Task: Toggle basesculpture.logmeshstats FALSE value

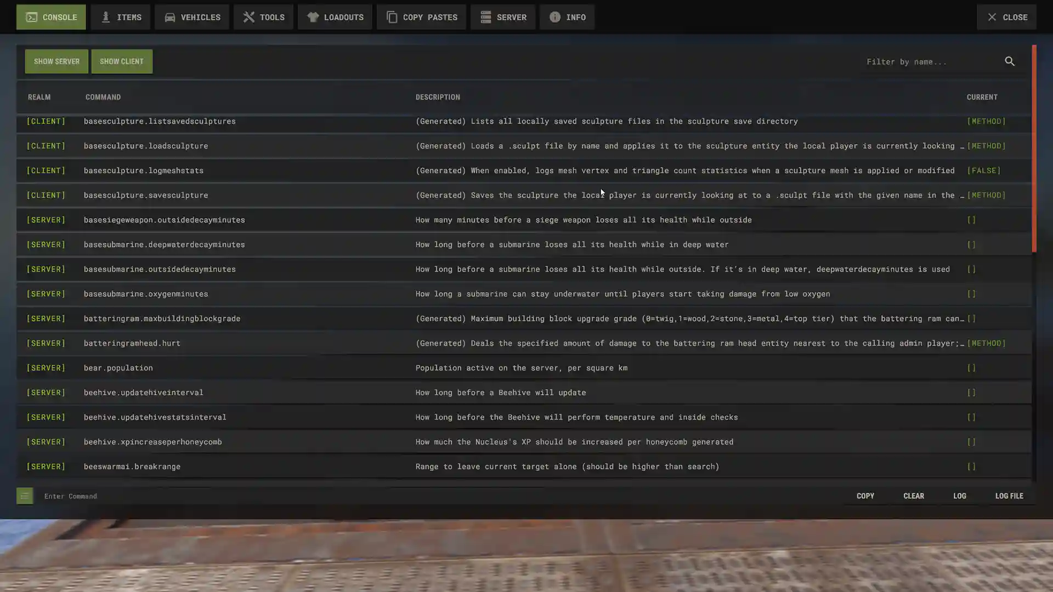Action: pos(984,170)
